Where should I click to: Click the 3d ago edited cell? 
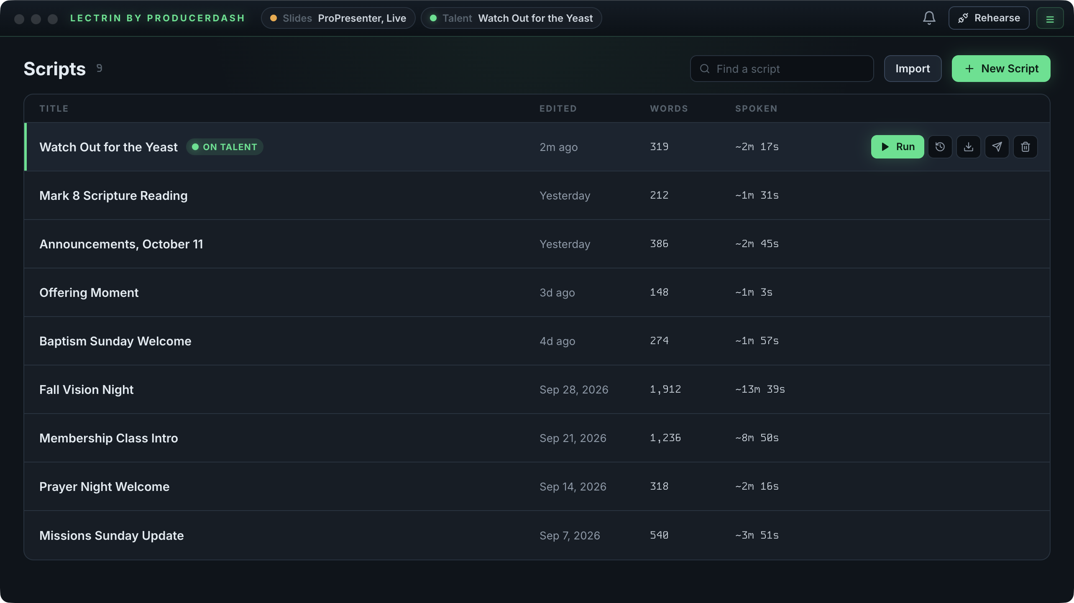(557, 293)
